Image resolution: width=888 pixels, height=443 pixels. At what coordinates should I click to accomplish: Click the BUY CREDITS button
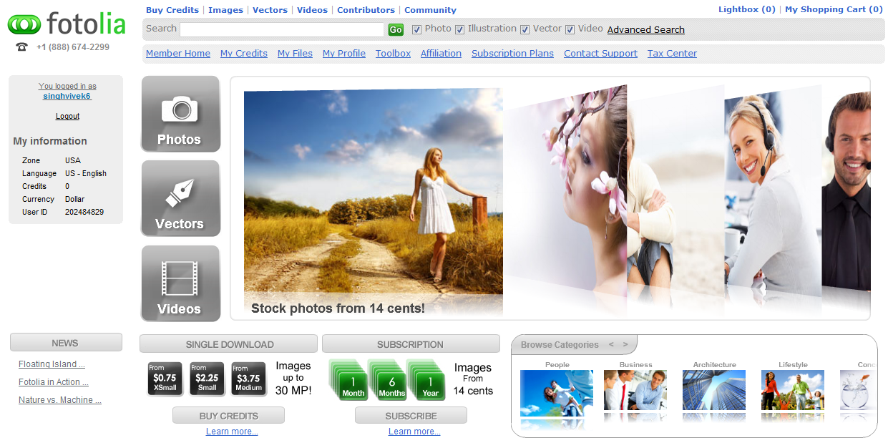coord(228,415)
